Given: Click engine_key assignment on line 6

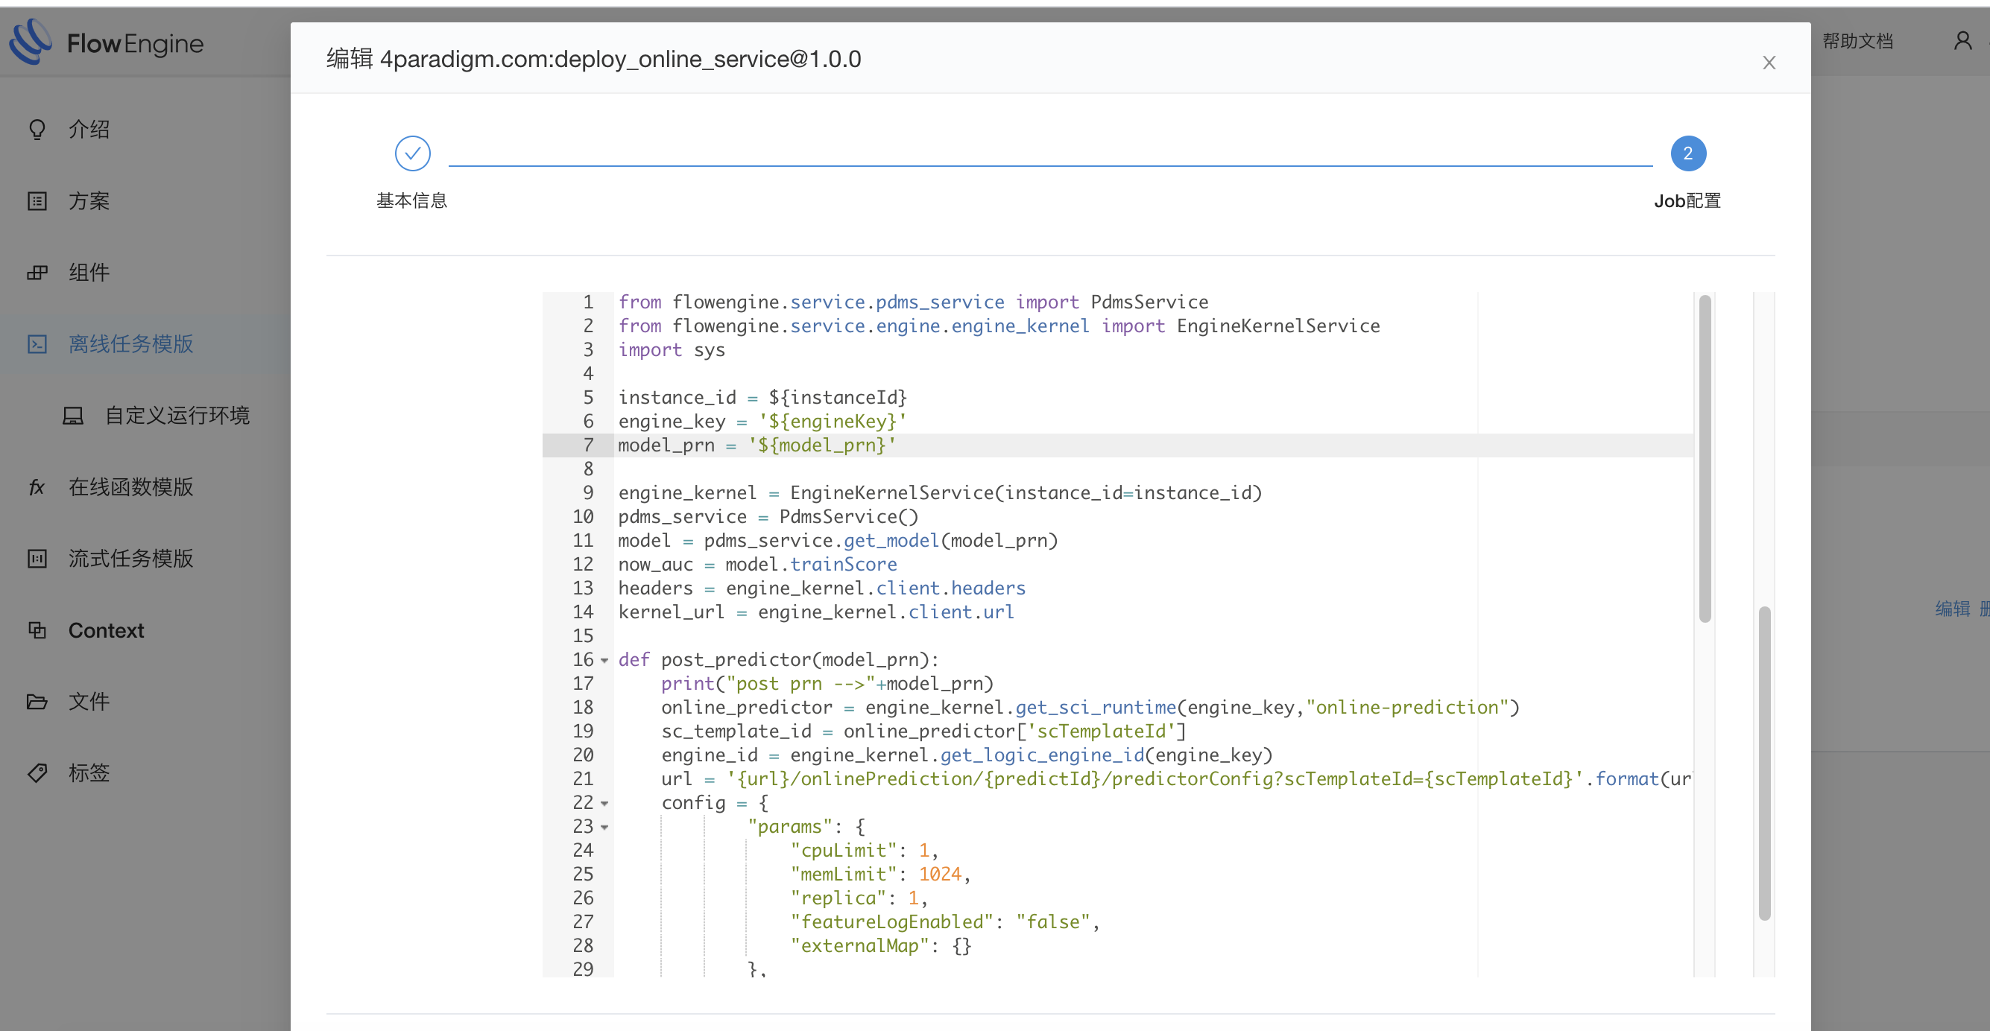Looking at the screenshot, I should [x=762, y=422].
